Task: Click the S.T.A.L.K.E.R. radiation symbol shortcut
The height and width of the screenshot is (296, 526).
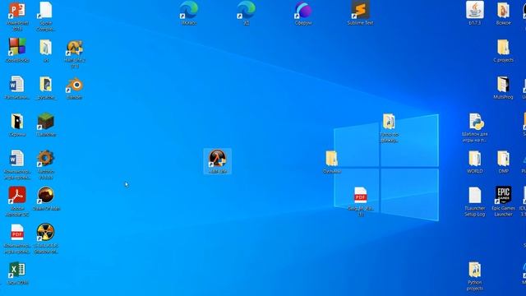Action: coord(46,238)
